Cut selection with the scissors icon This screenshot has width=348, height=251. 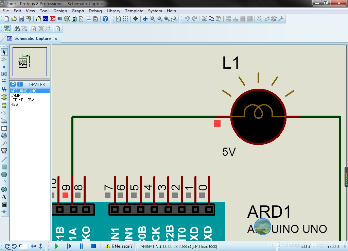click(204, 19)
